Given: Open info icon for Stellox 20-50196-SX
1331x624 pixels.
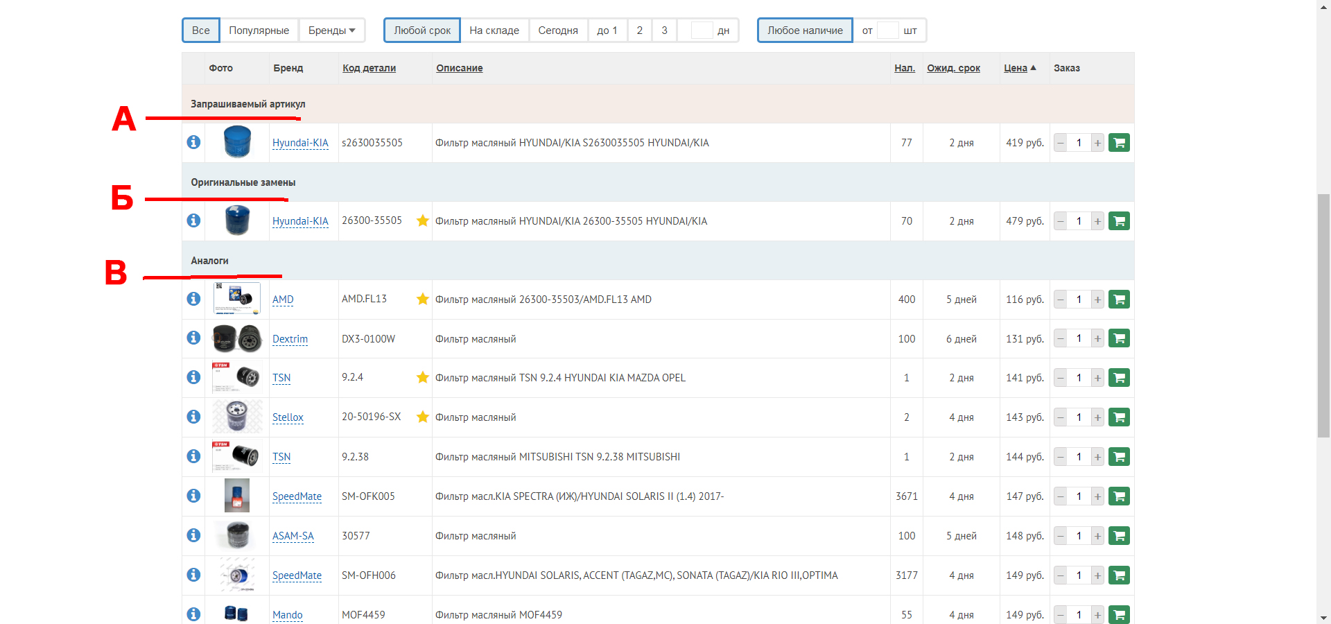Looking at the screenshot, I should pos(193,417).
